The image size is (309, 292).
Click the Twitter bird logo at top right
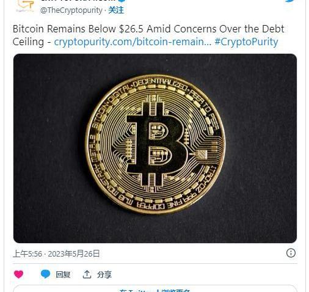(x=290, y=1)
